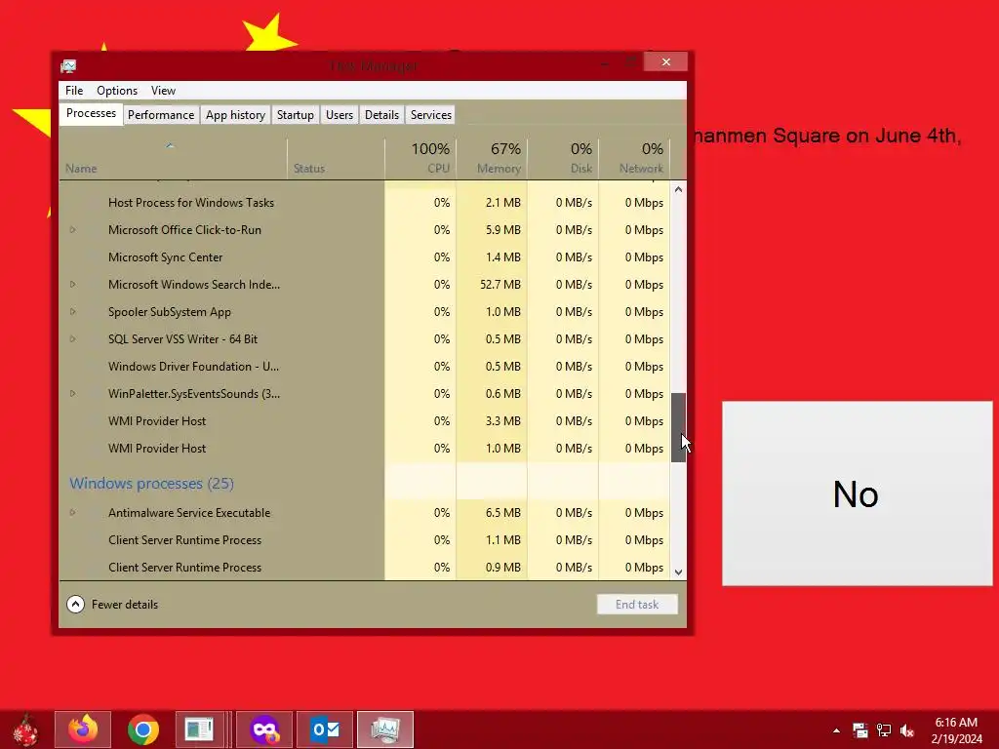
Task: Open Firefox from the taskbar
Action: (x=83, y=729)
